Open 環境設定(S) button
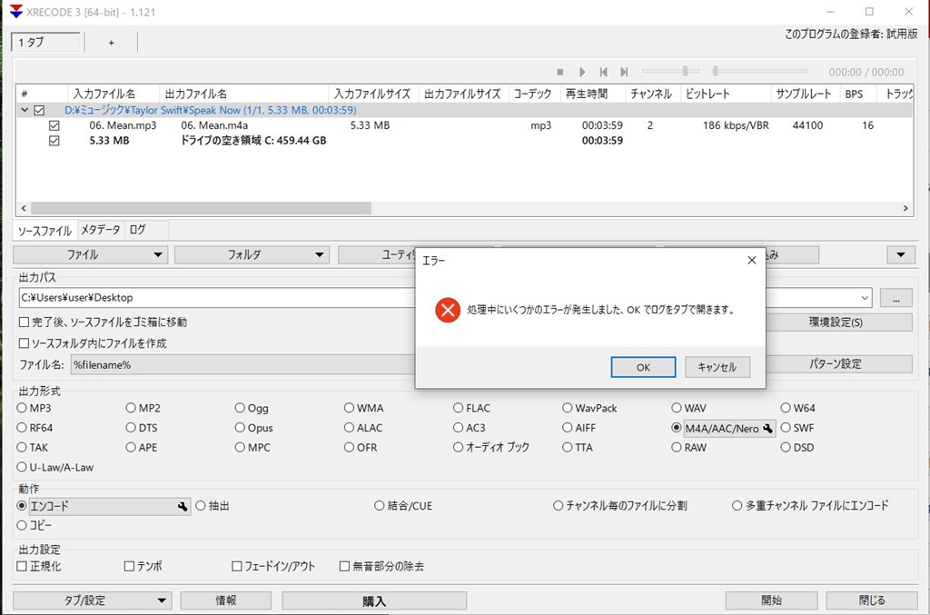930x615 pixels. coord(836,322)
